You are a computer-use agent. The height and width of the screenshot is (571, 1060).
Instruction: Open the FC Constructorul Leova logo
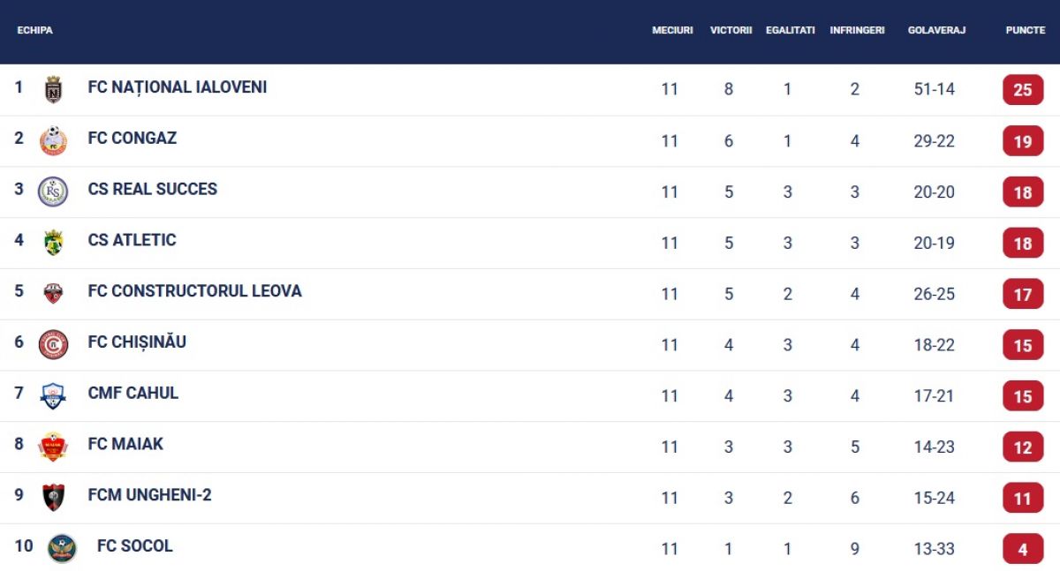click(53, 293)
